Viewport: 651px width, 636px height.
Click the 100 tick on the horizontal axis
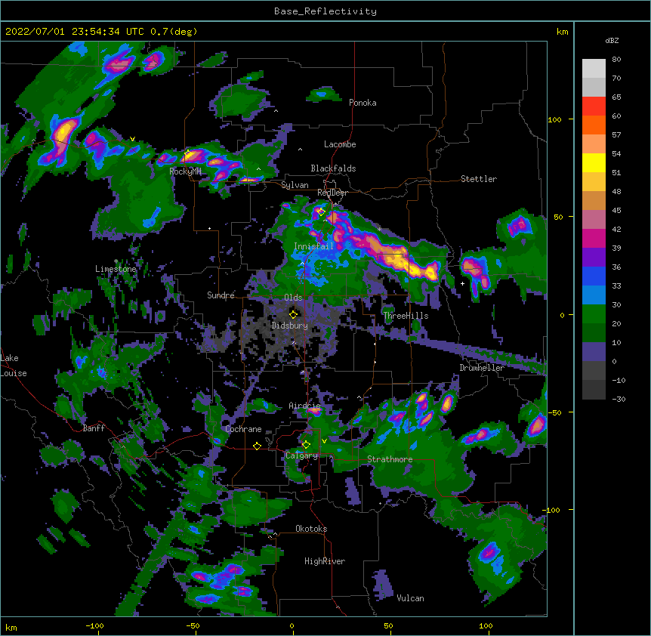click(486, 625)
